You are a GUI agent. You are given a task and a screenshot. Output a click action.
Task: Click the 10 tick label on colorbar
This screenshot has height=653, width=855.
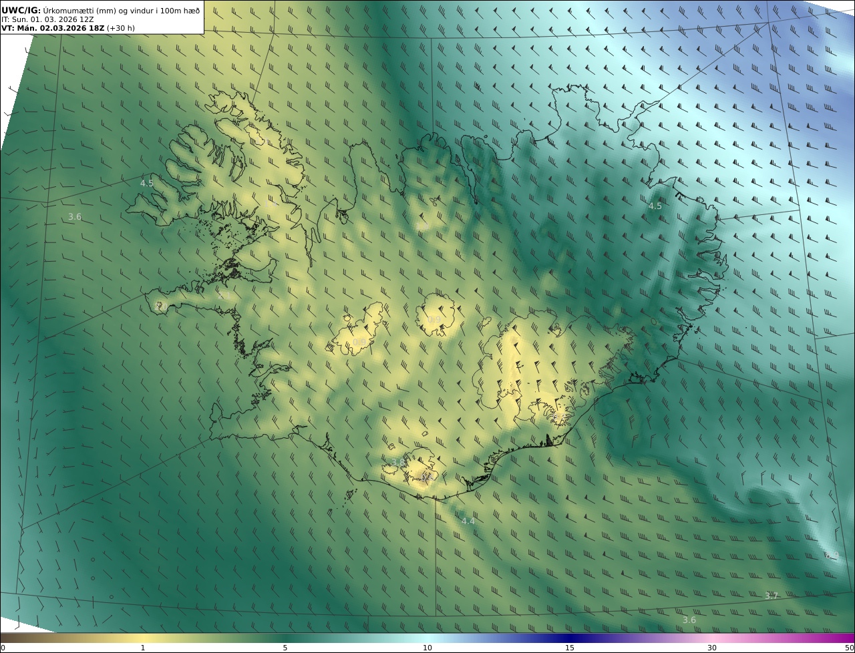pos(427,648)
